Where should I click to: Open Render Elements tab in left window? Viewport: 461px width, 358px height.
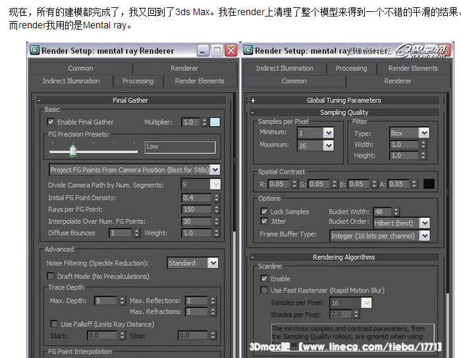[x=200, y=81]
